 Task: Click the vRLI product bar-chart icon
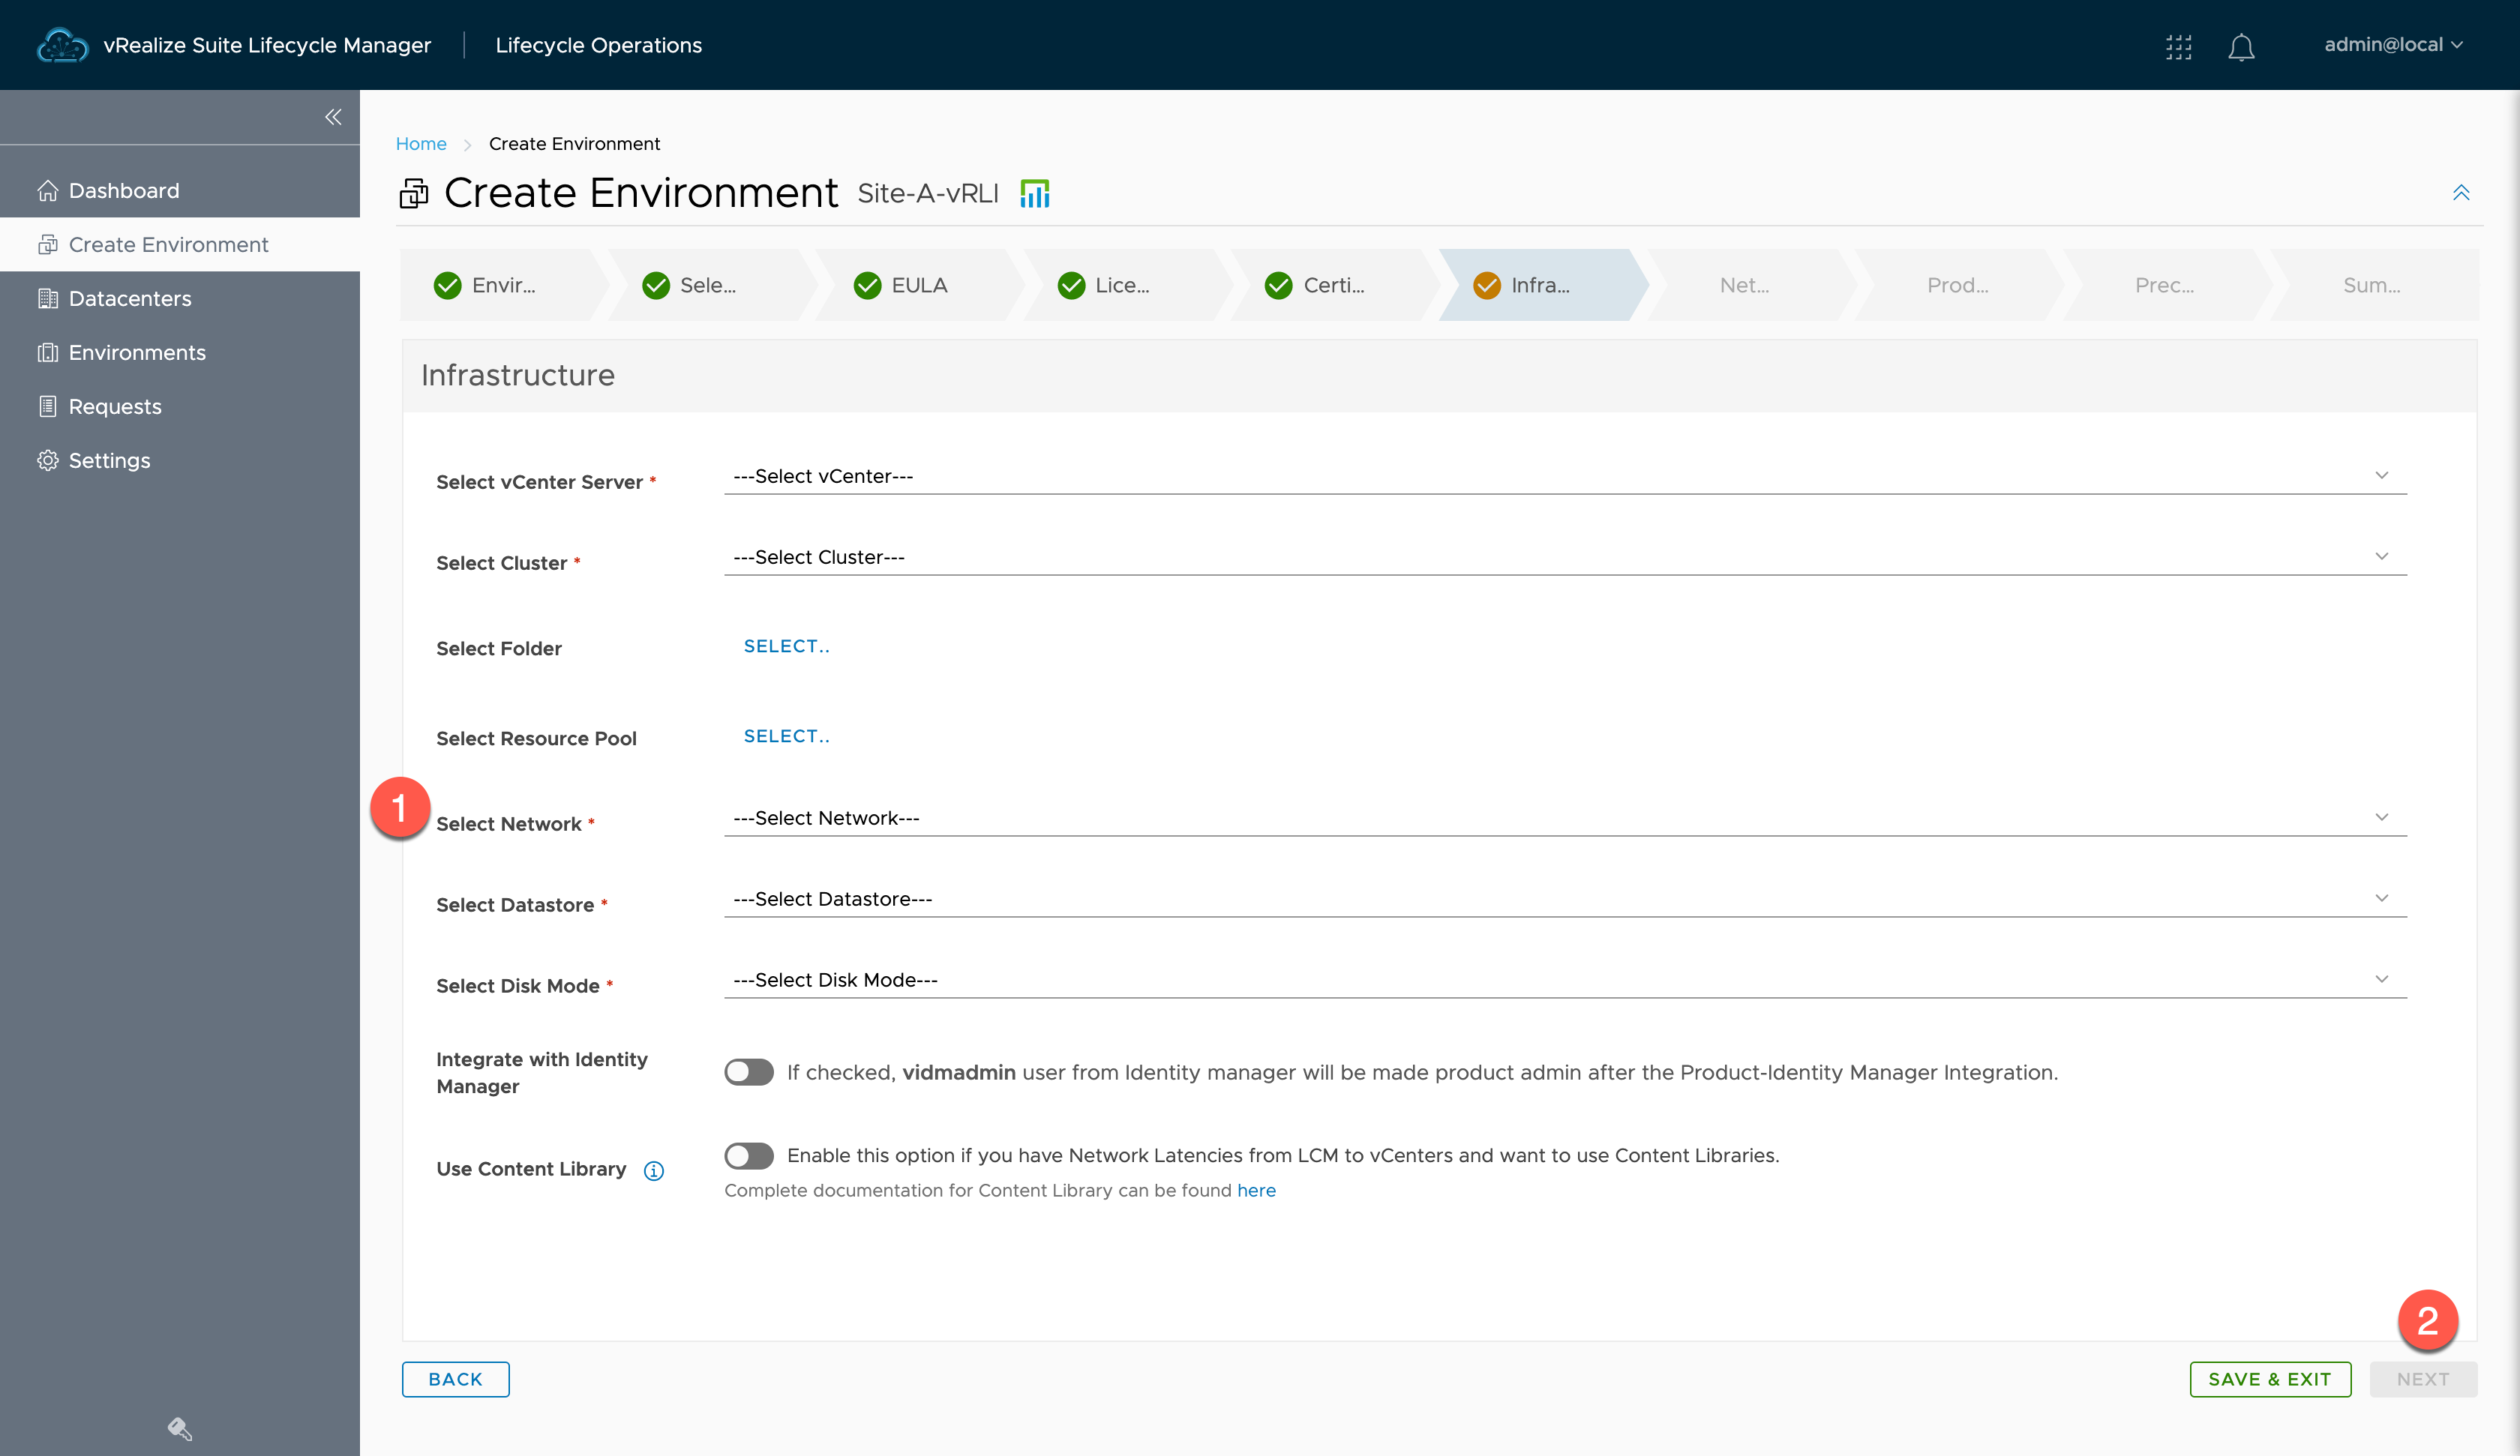[1035, 193]
